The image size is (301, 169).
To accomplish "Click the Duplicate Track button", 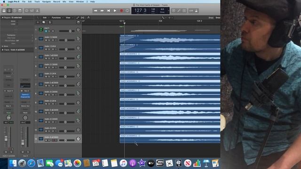I will (44, 23).
